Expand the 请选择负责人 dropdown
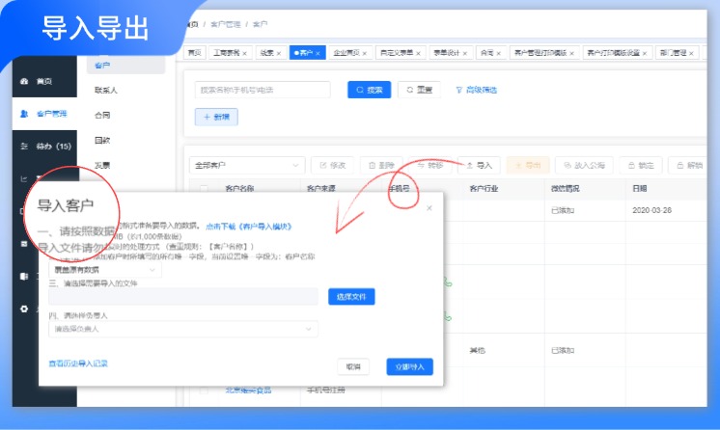 pyautogui.click(x=183, y=329)
